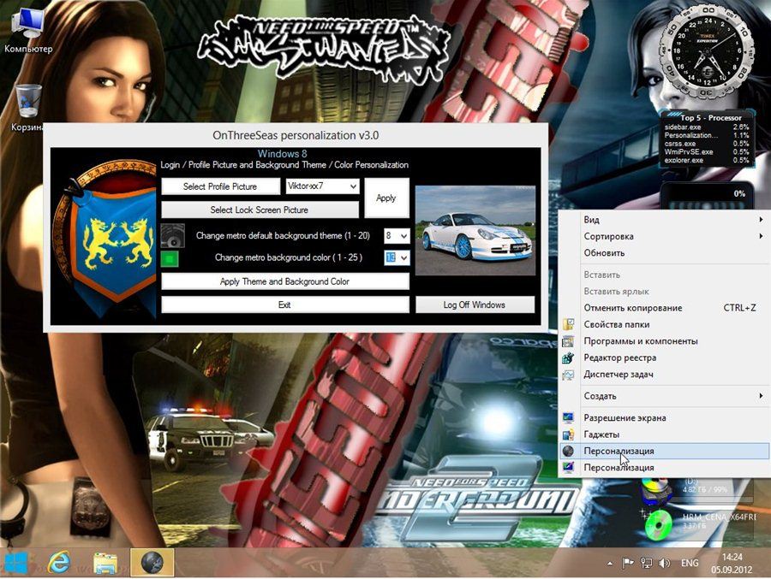Click the Porsche profile picture preview

[475, 230]
